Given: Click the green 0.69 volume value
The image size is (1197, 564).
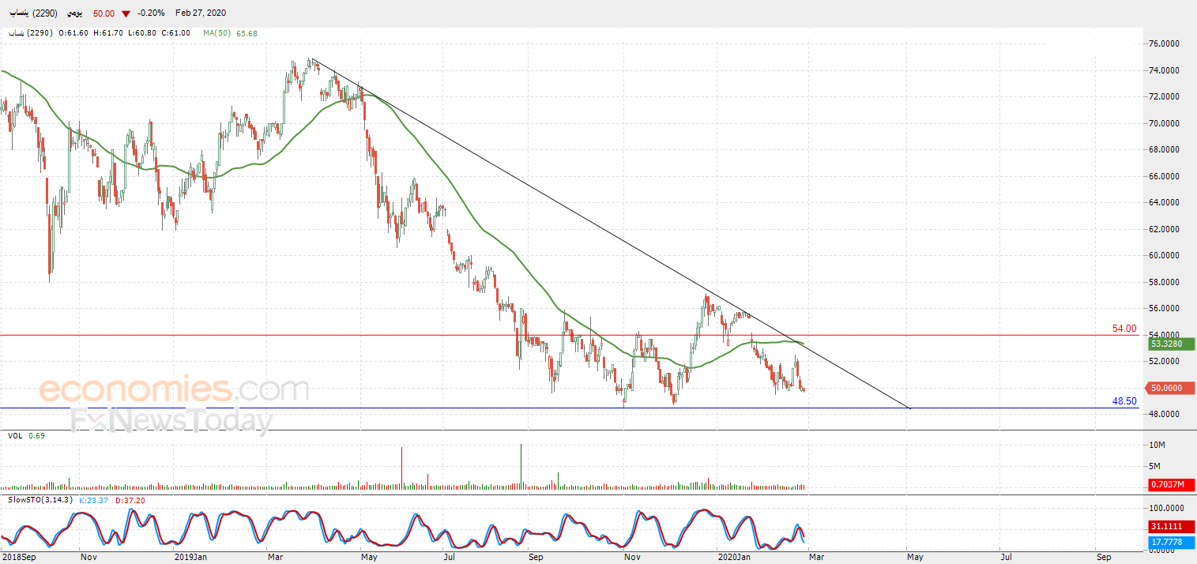Looking at the screenshot, I should pos(36,436).
